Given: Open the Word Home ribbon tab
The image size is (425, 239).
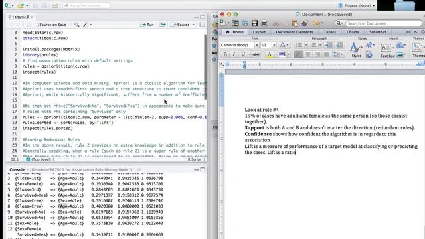Looking at the screenshot, I should pyautogui.click(x=234, y=32).
